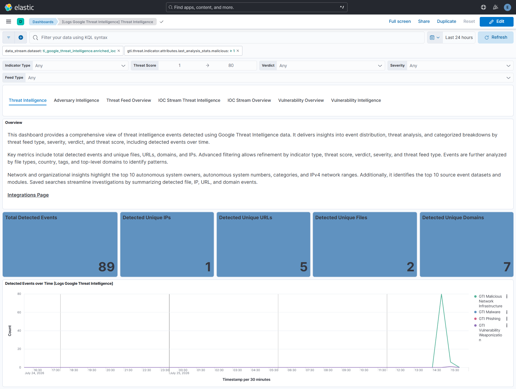Click the GTI Phishing pink color dot

point(475,319)
